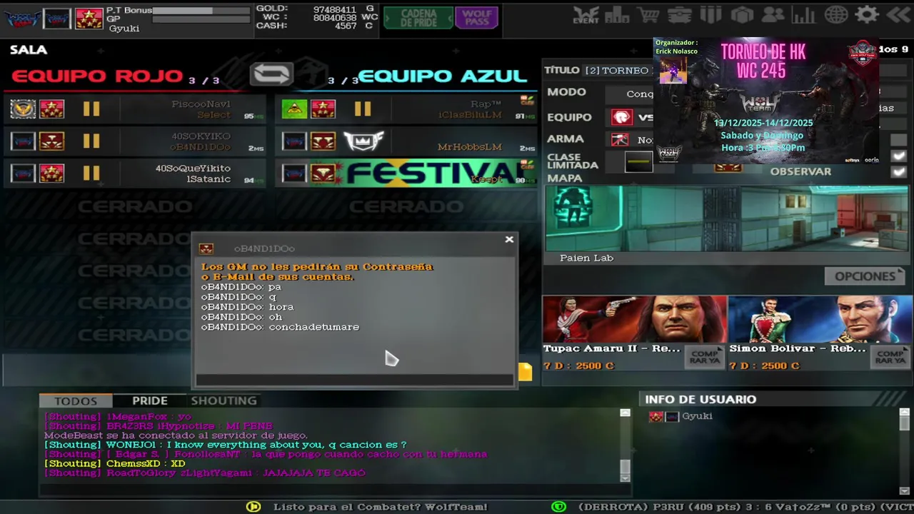Toggle the checked box above OBSERVAR checkbox
Image resolution: width=914 pixels, height=514 pixels.
(x=899, y=156)
